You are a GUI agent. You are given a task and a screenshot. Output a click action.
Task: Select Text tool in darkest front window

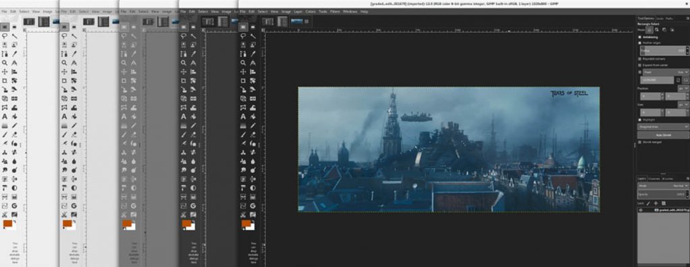[243, 116]
